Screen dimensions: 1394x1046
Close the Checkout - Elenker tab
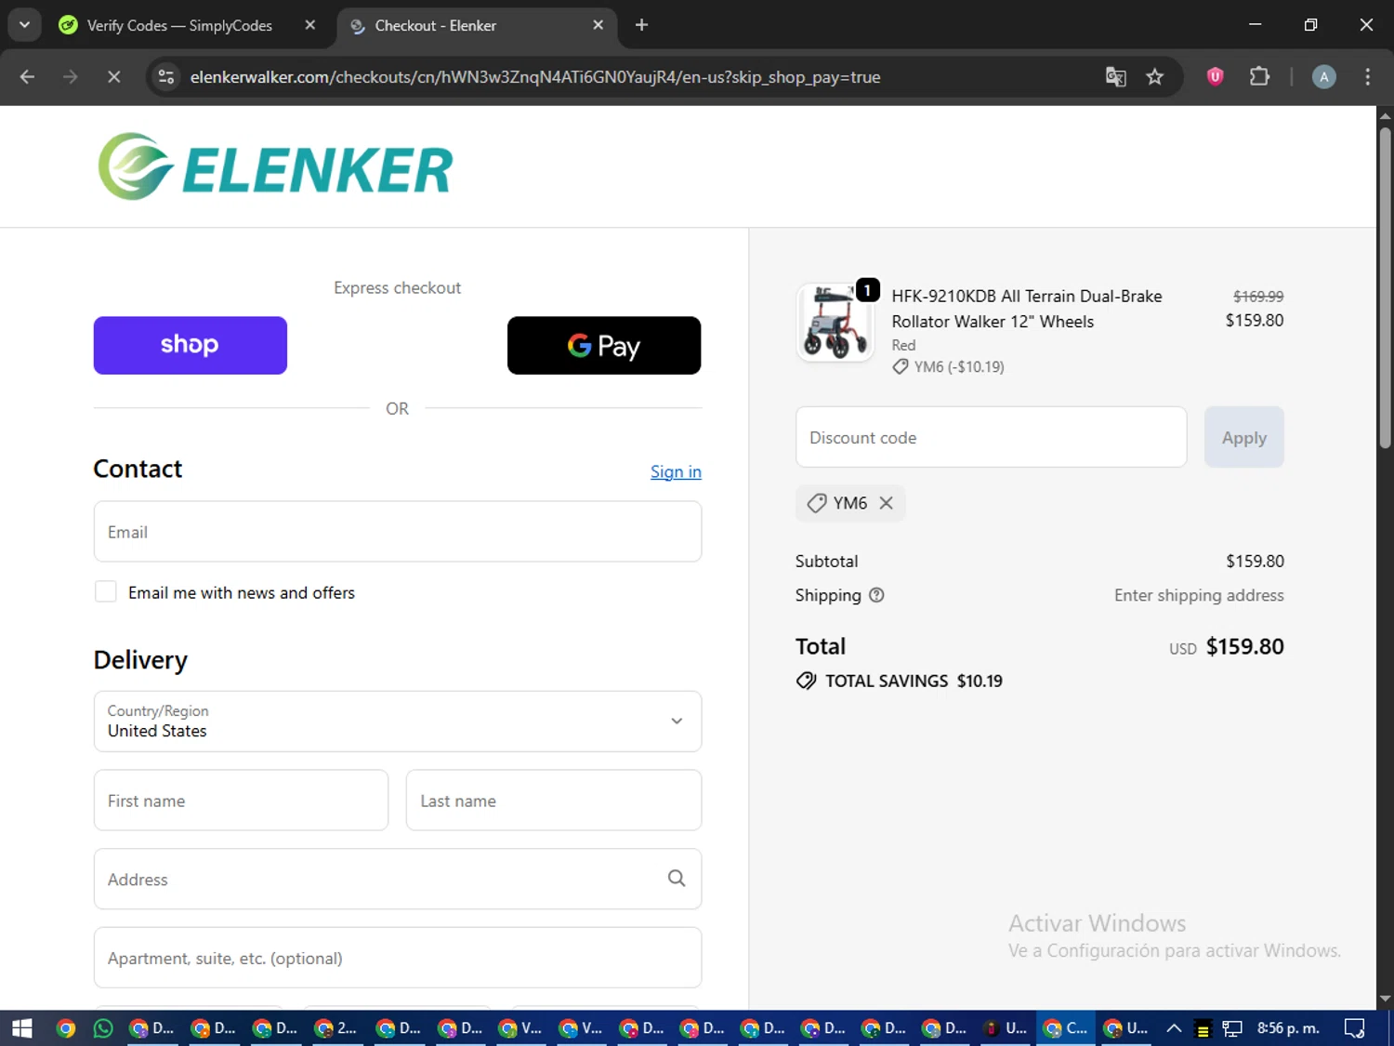(x=598, y=25)
